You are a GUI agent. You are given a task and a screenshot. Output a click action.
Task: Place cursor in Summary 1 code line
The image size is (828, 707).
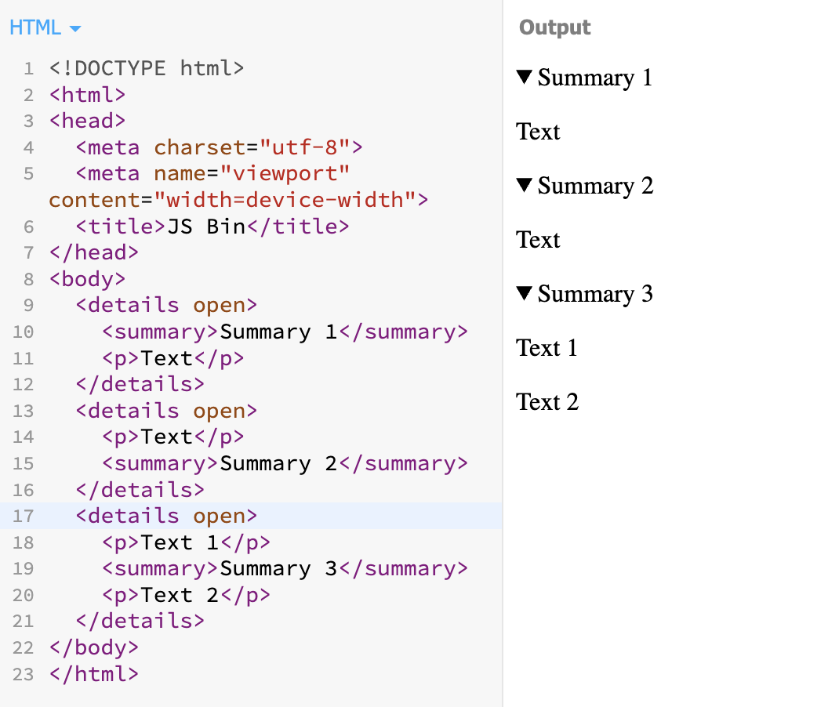click(x=285, y=332)
